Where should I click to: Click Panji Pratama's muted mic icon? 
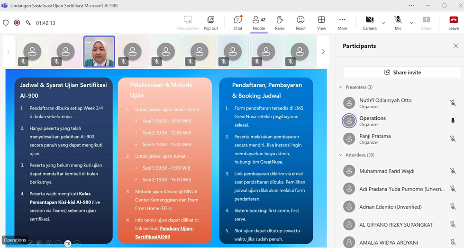453,139
